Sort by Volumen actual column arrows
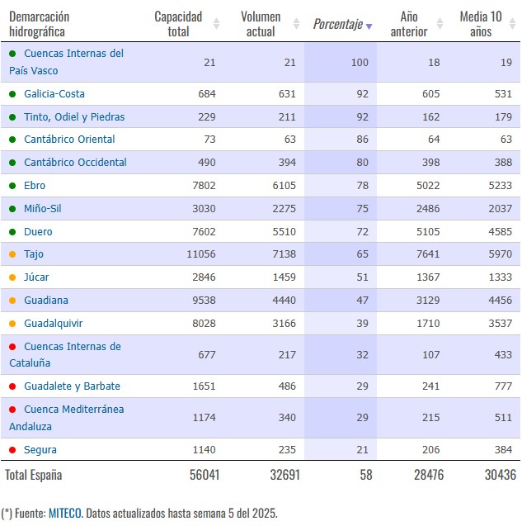Screen dimensions: 522x526 click(296, 24)
